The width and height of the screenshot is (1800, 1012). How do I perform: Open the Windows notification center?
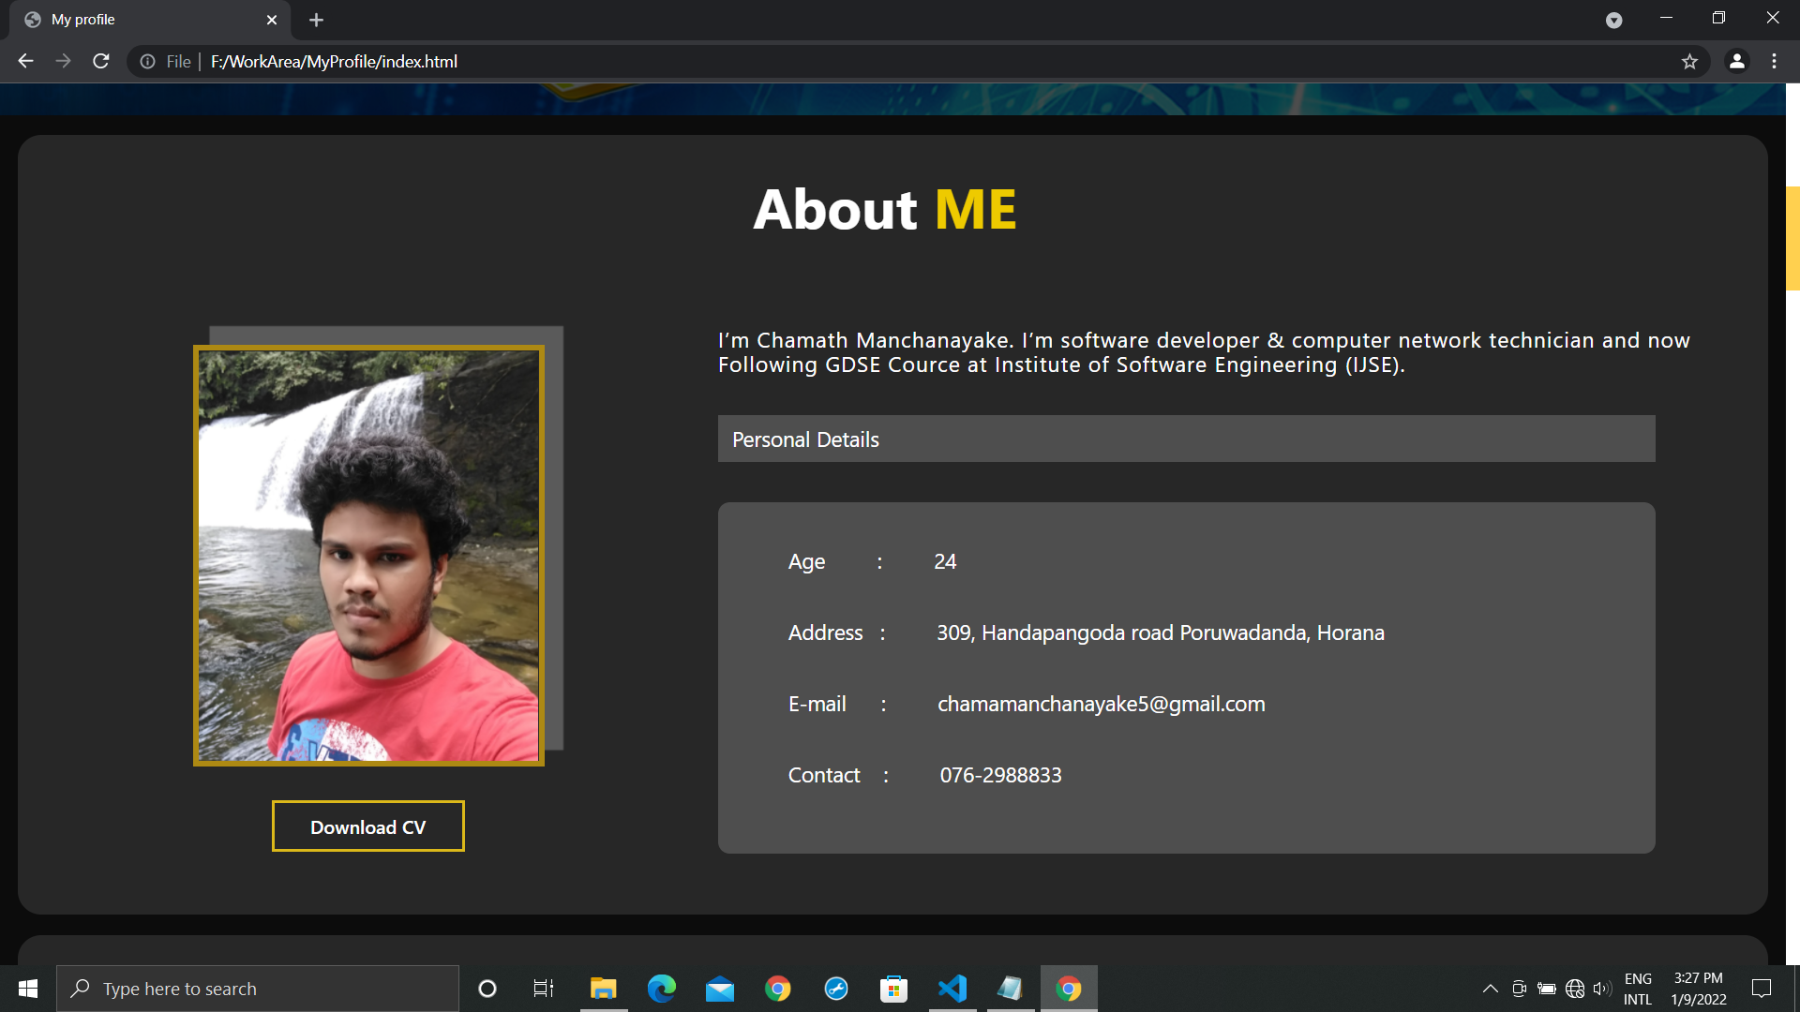(x=1762, y=989)
